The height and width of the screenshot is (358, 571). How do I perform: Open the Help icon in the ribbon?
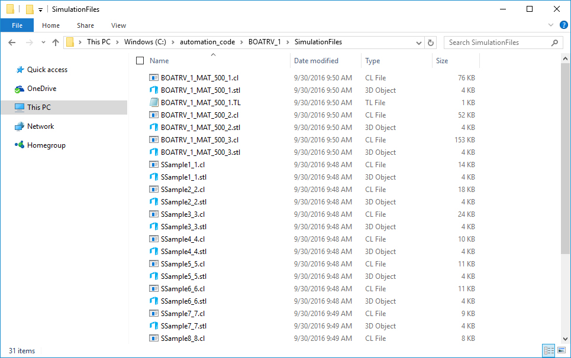tap(563, 25)
